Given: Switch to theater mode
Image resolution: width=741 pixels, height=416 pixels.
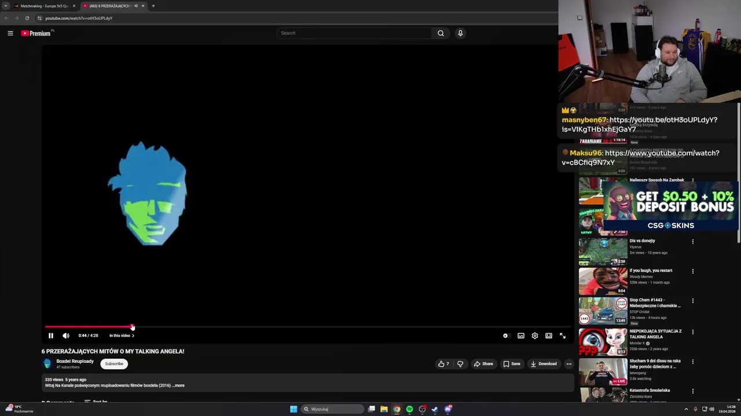Looking at the screenshot, I should (549, 336).
